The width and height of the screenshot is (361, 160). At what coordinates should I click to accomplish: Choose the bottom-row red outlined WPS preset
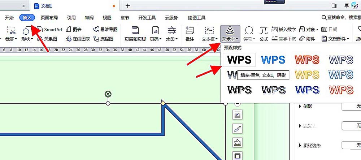[341, 90]
